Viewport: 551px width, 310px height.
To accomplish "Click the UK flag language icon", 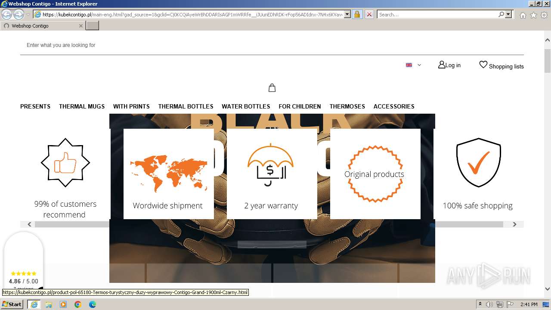I will pyautogui.click(x=409, y=65).
